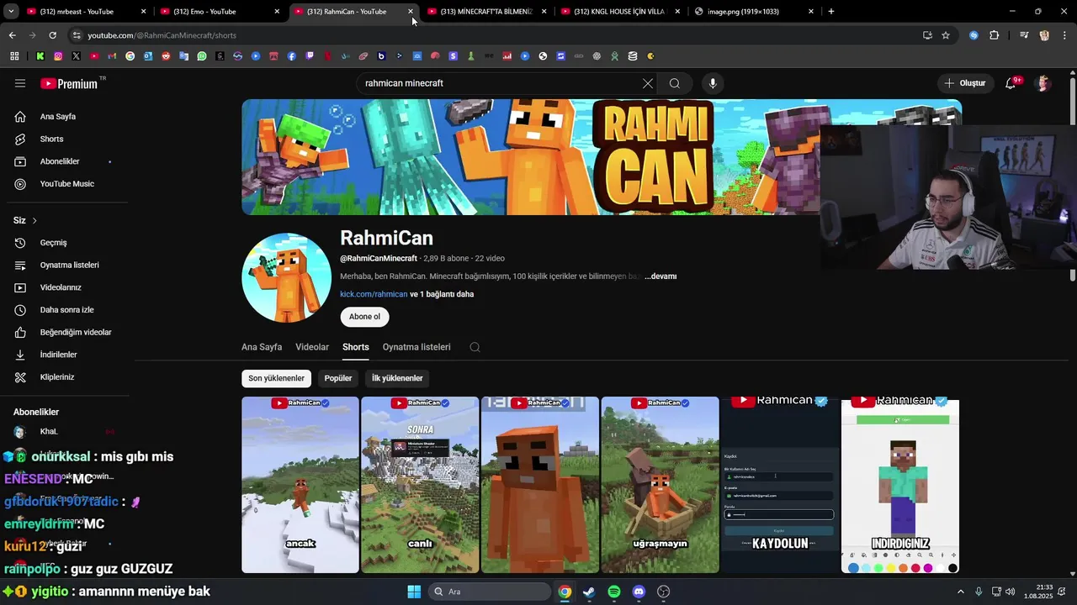Open new tab with plus button
Image resolution: width=1077 pixels, height=605 pixels.
click(831, 12)
